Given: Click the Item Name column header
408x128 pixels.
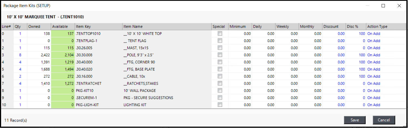Looking at the screenshot, I should click(133, 27).
